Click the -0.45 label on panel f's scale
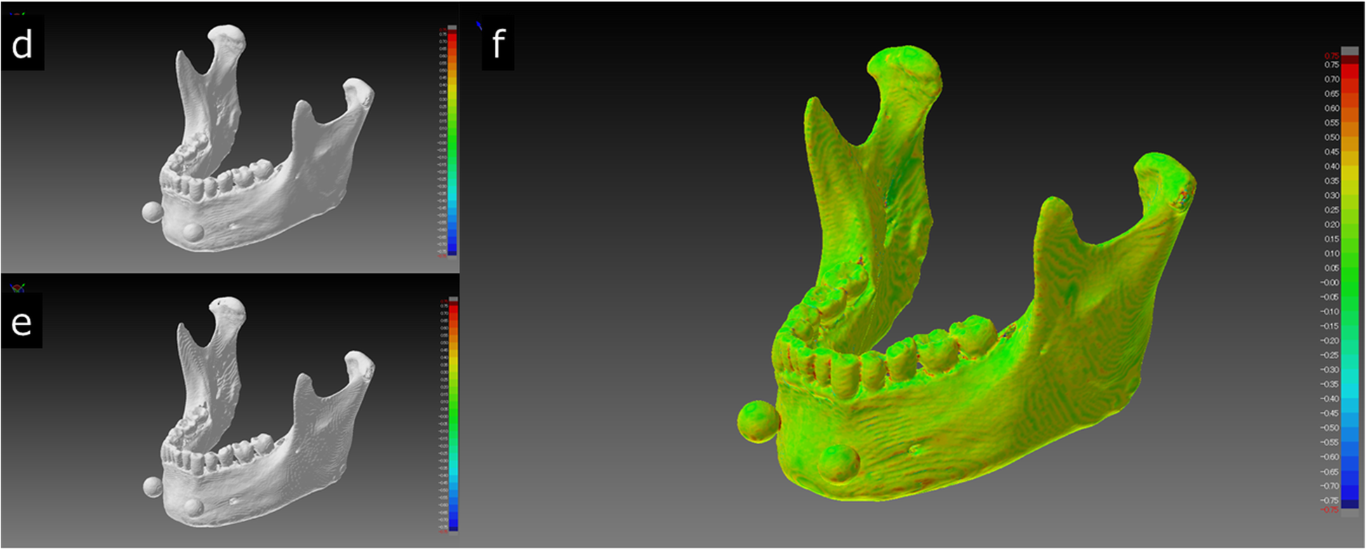Image resolution: width=1366 pixels, height=550 pixels. 1329,413
